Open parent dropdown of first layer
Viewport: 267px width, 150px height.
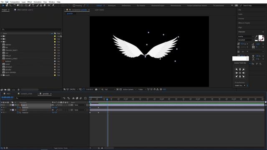coord(80,105)
